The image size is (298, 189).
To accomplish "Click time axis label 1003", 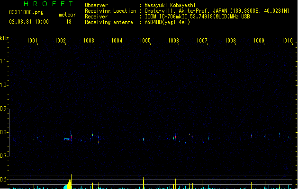I will click(89, 40).
